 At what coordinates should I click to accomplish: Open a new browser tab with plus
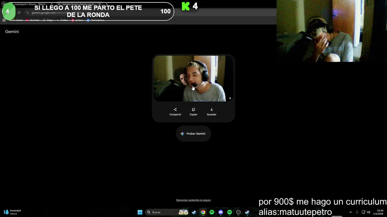(106, 4)
